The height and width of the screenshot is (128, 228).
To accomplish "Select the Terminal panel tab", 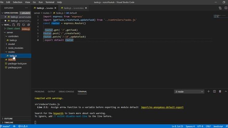I will (x=82, y=92).
